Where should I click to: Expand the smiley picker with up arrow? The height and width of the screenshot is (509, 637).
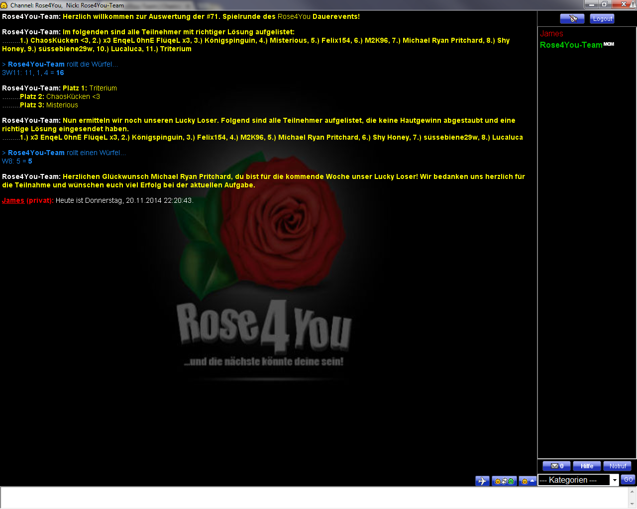(x=527, y=481)
